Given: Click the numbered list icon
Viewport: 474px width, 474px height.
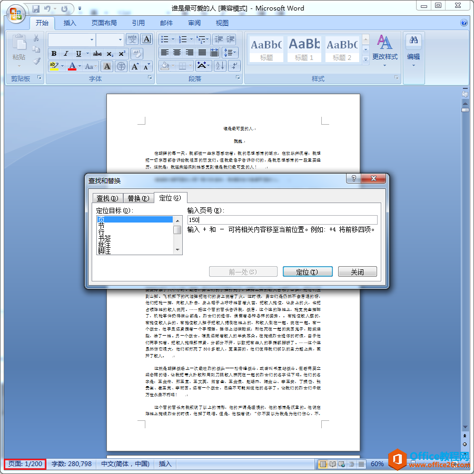Looking at the screenshot, I should (x=183, y=39).
